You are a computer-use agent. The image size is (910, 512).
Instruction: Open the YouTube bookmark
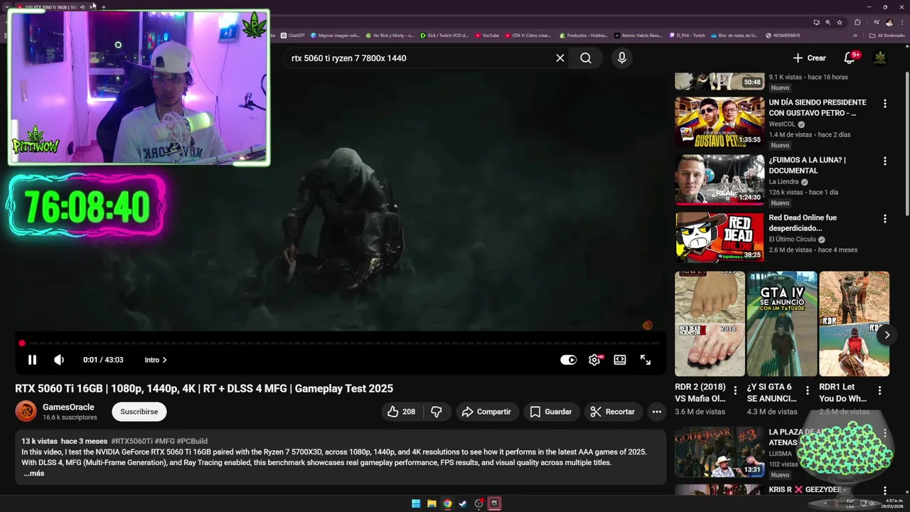click(487, 35)
